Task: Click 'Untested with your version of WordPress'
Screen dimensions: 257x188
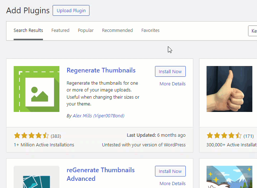Action: pyautogui.click(x=144, y=145)
